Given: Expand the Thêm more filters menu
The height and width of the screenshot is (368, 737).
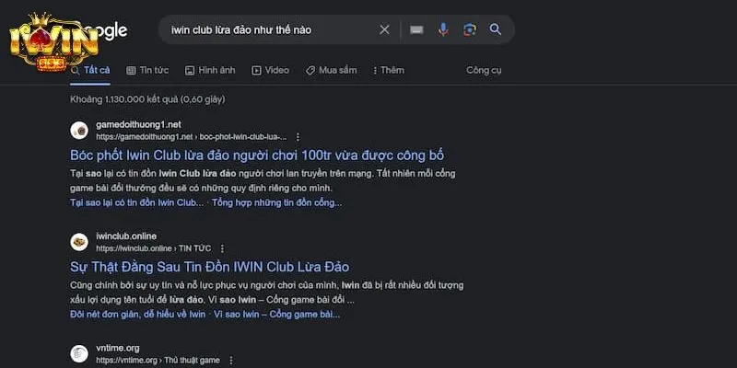Looking at the screenshot, I should (x=387, y=70).
